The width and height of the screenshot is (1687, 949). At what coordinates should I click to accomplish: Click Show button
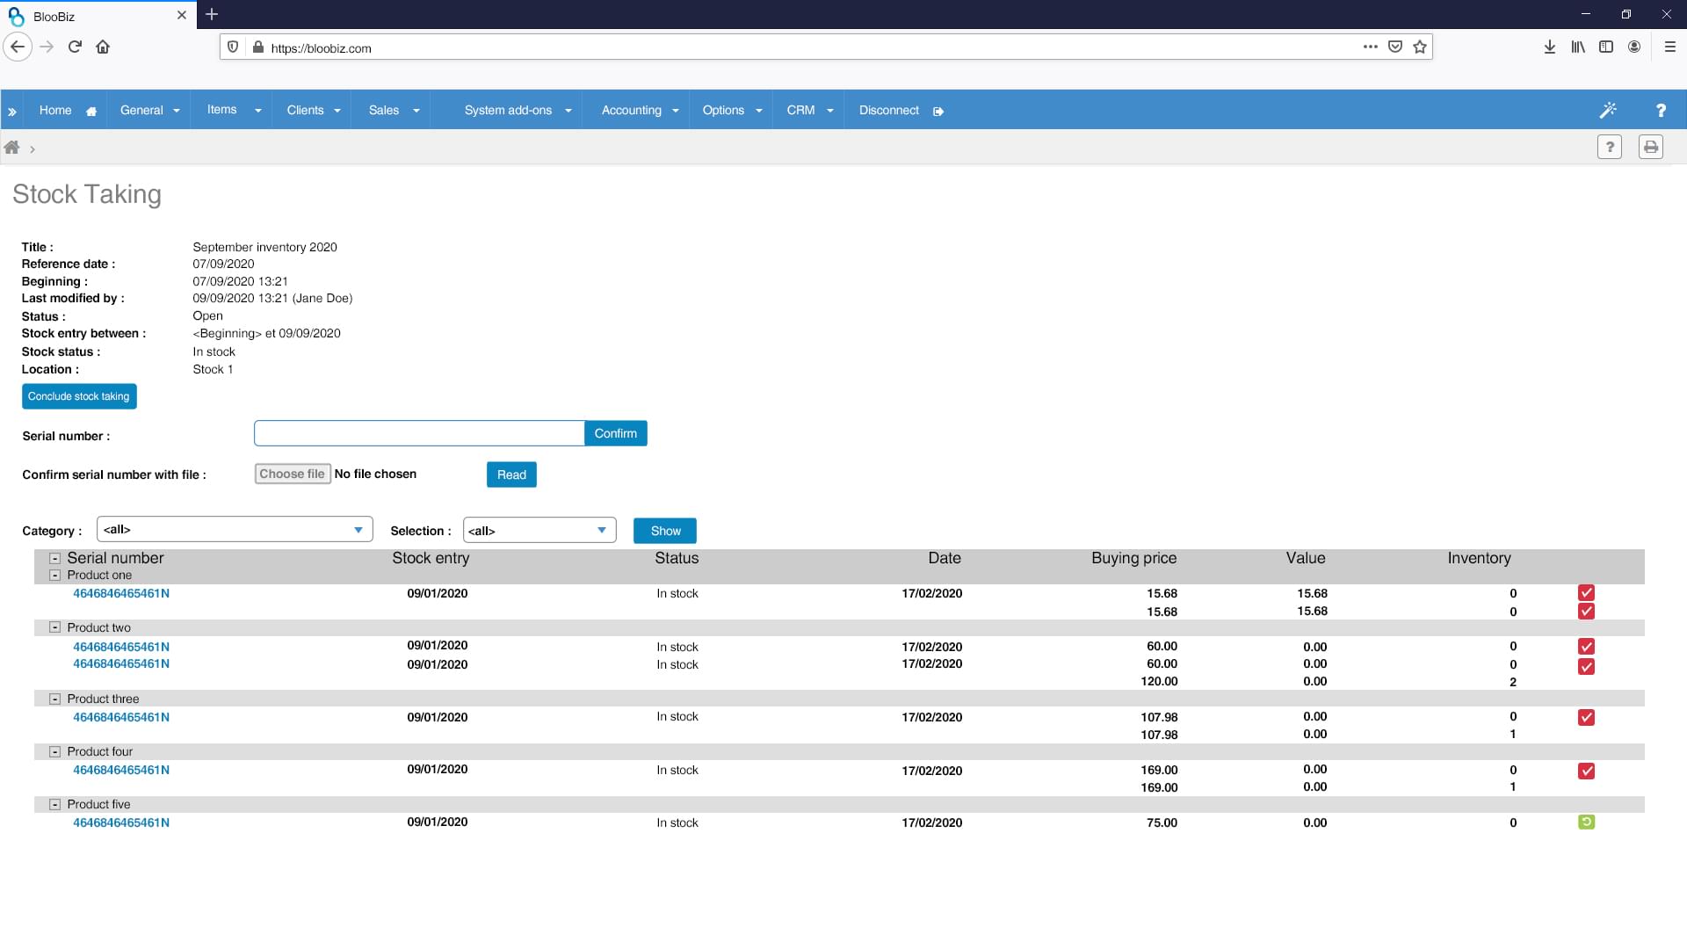click(x=665, y=531)
